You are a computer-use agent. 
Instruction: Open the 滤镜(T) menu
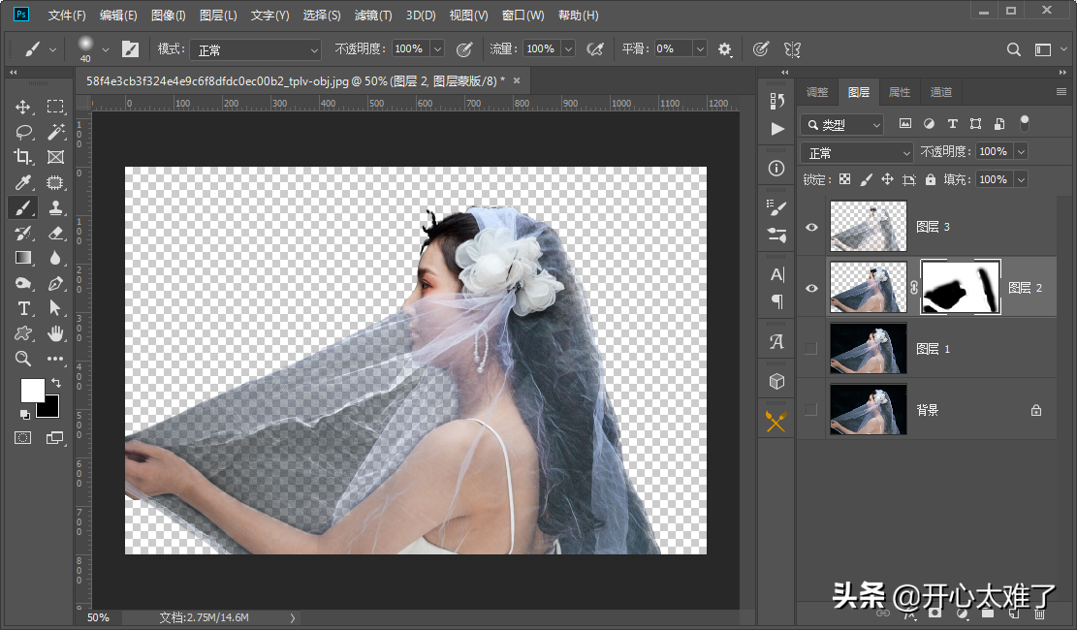click(373, 16)
